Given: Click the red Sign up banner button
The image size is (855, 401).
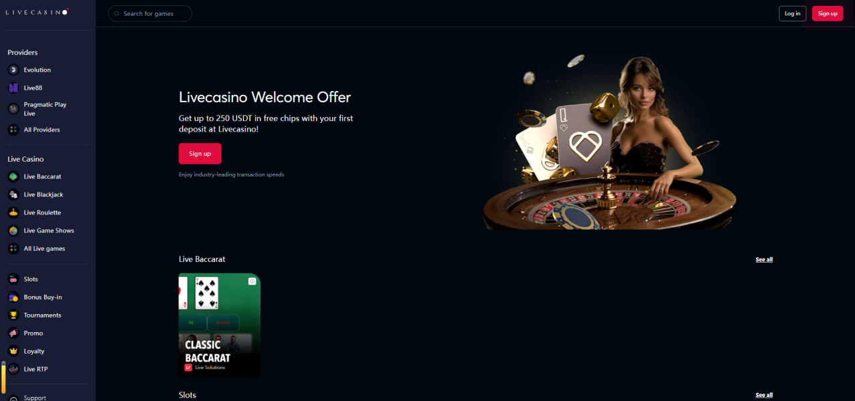Looking at the screenshot, I should coord(200,154).
